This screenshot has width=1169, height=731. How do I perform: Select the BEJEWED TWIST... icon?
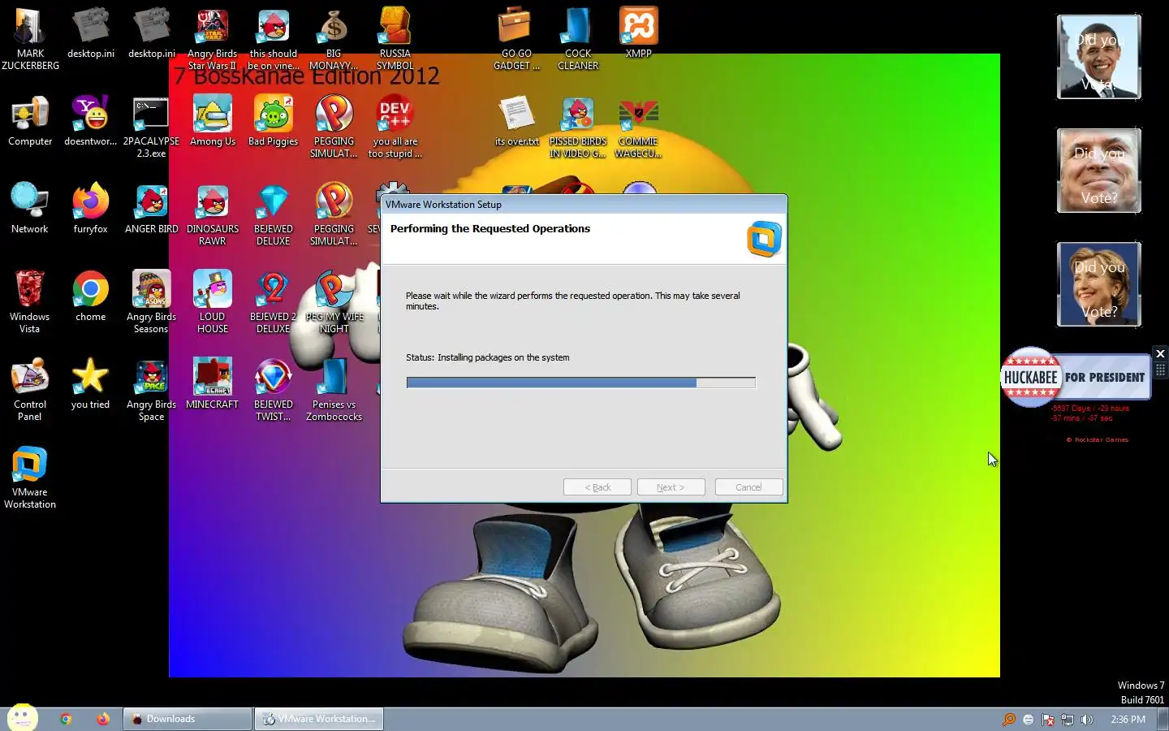point(273,390)
